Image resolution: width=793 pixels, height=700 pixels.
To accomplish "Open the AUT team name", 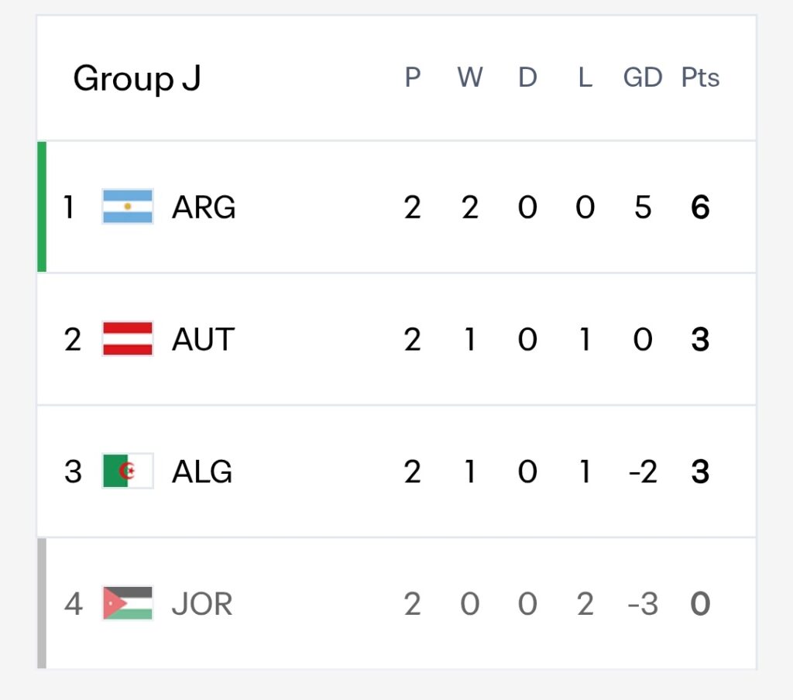I will coord(204,339).
